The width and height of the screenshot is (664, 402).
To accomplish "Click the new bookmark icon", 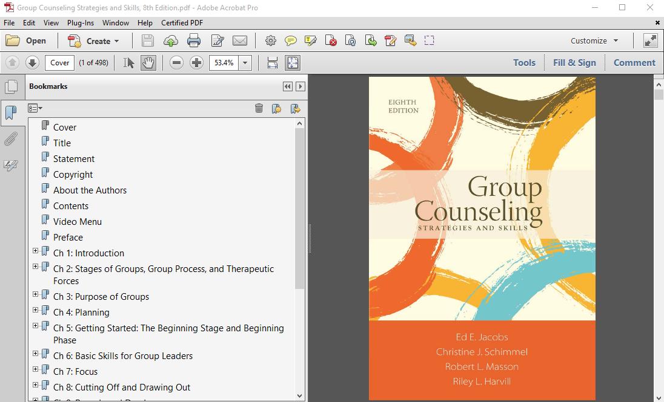I will [x=276, y=108].
